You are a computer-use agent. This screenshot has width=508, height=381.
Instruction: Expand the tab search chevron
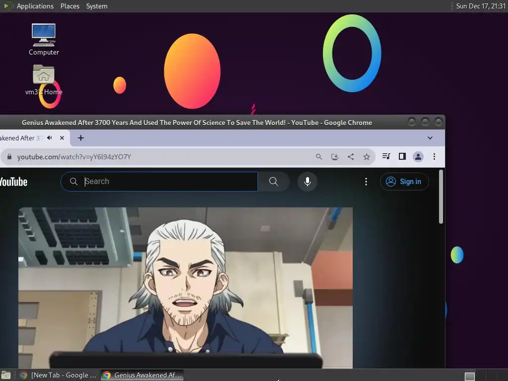point(430,138)
